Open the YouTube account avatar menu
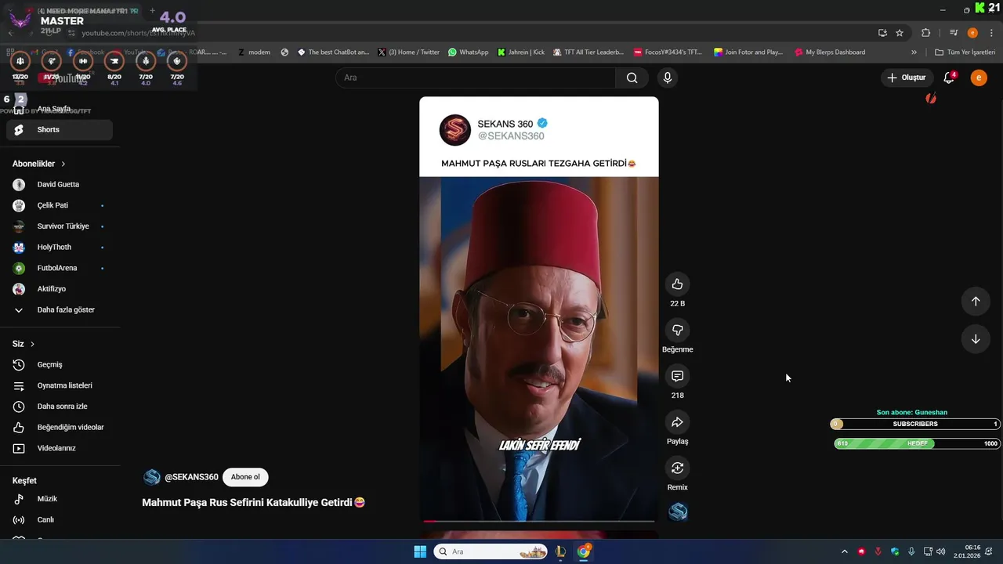 click(x=979, y=78)
